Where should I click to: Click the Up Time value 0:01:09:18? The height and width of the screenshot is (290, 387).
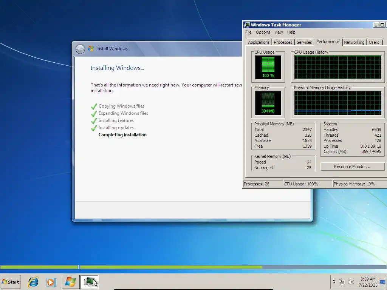(x=371, y=146)
